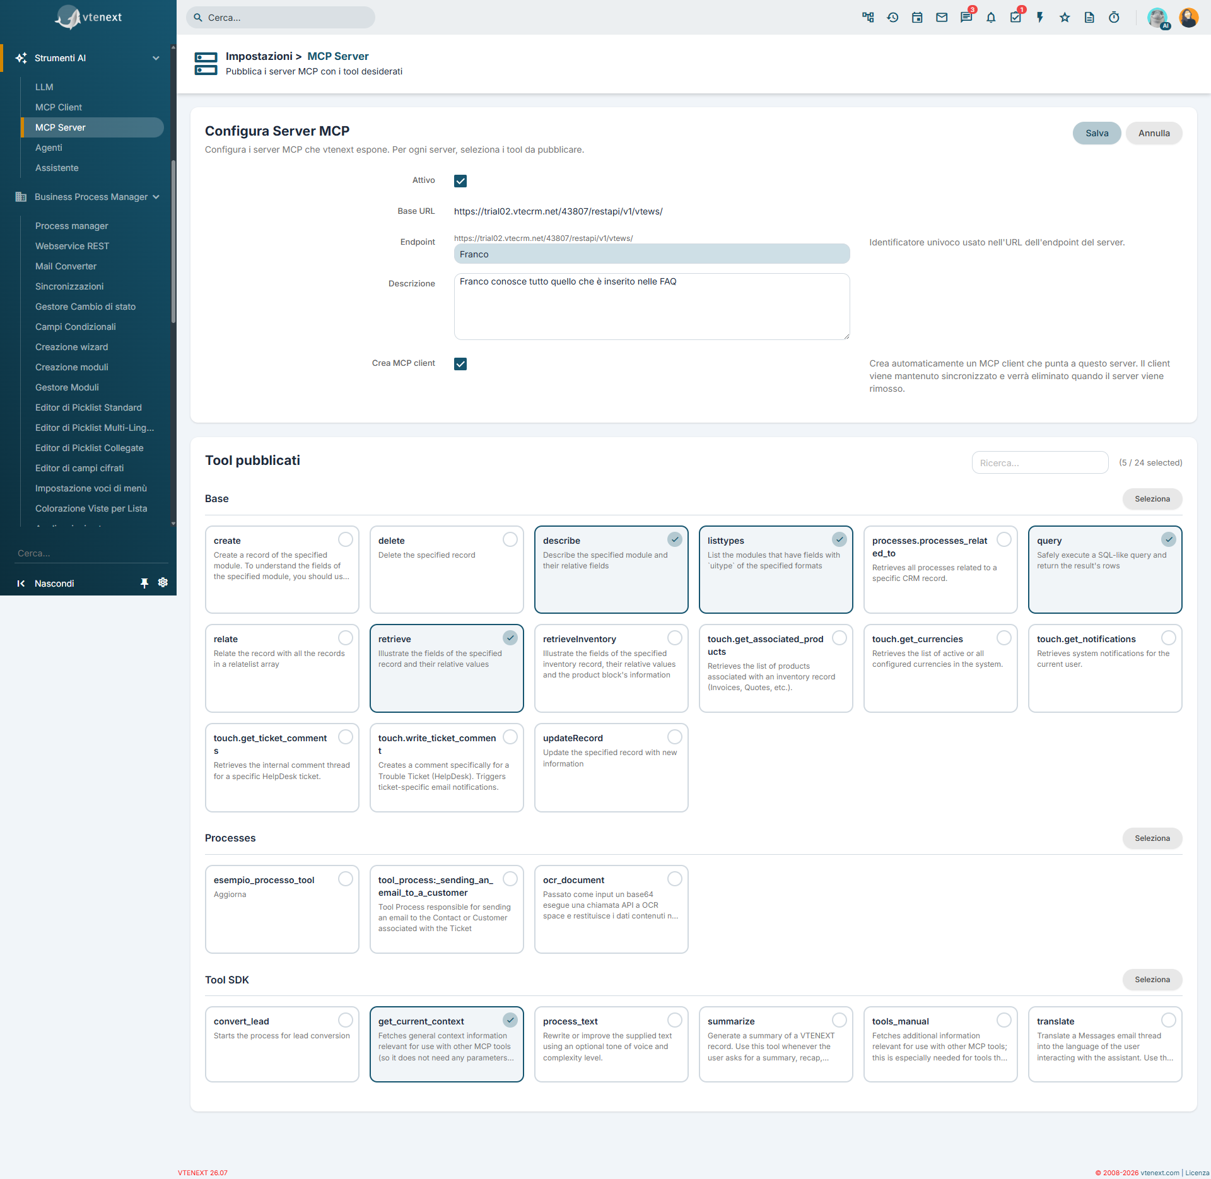1211x1179 pixels.
Task: Select the create tool card toggle
Action: tap(346, 539)
